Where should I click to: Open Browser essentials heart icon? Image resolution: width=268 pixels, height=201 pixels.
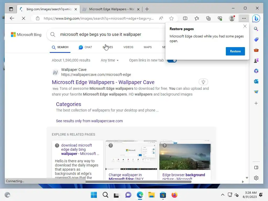220,18
